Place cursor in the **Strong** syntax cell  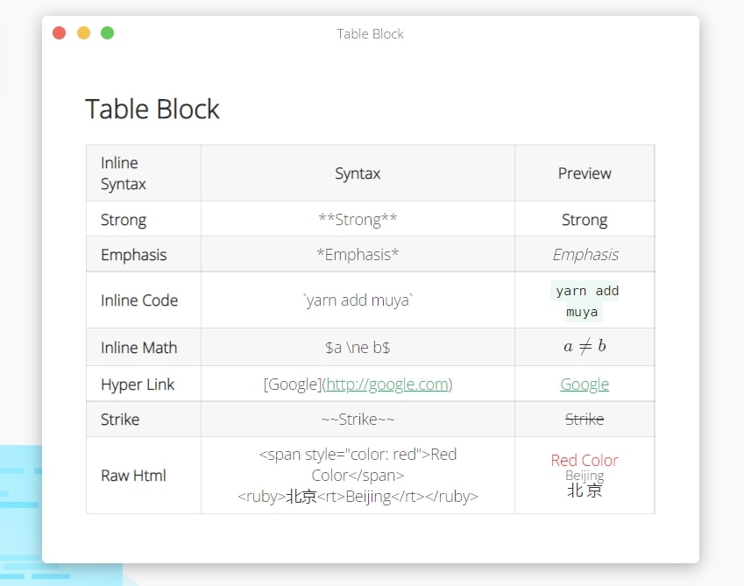tap(358, 219)
